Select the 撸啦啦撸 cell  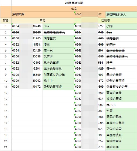coord(121,147)
